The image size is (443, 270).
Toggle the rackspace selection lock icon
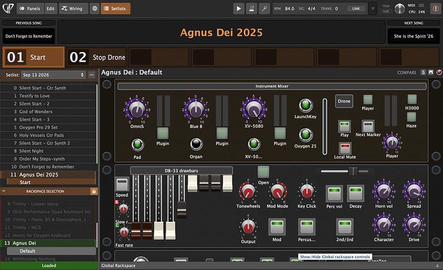click(x=94, y=192)
